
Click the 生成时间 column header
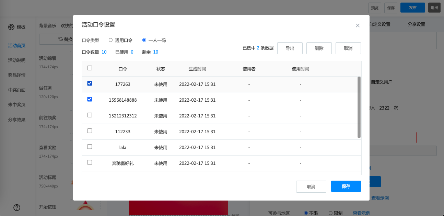point(197,69)
